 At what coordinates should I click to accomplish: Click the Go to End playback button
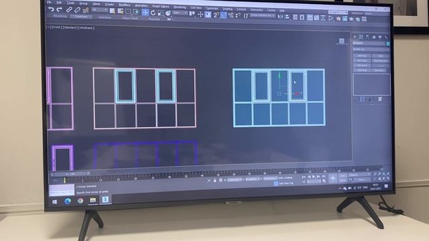(x=323, y=177)
